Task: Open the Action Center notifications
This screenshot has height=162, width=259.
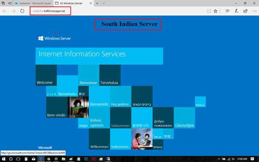Action: coord(252,159)
